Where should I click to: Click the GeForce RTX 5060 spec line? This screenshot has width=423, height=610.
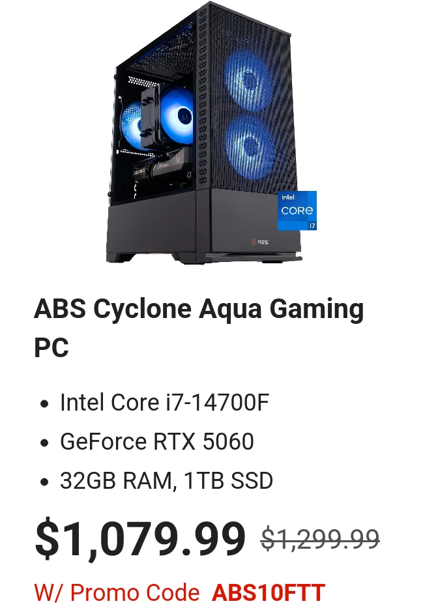pos(157,441)
